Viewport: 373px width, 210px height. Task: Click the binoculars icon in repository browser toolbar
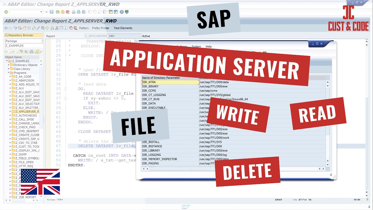click(31, 52)
